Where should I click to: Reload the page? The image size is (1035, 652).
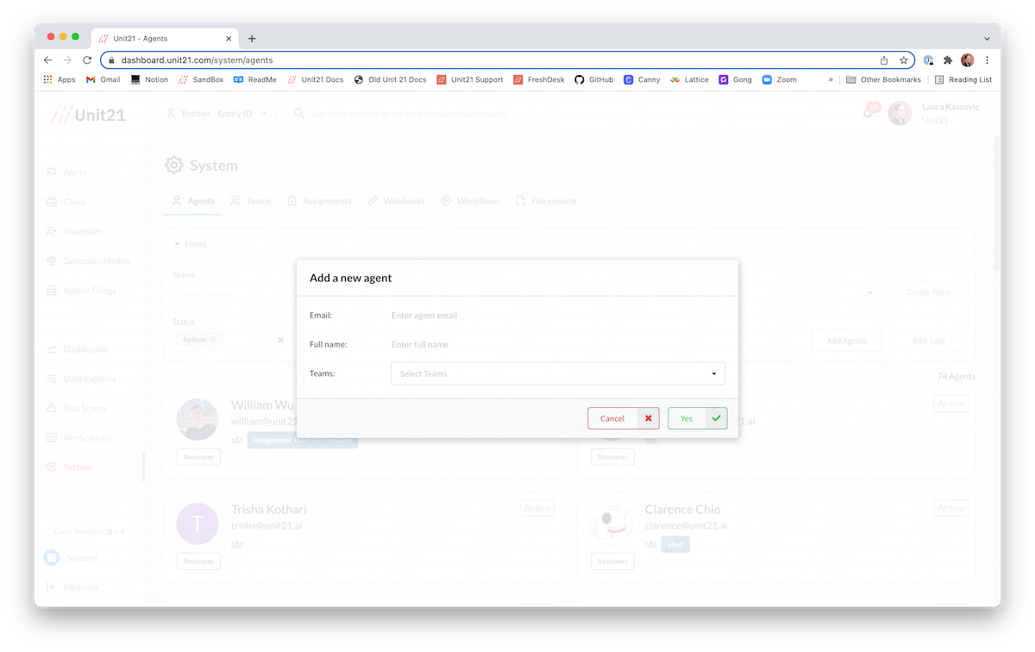click(87, 60)
